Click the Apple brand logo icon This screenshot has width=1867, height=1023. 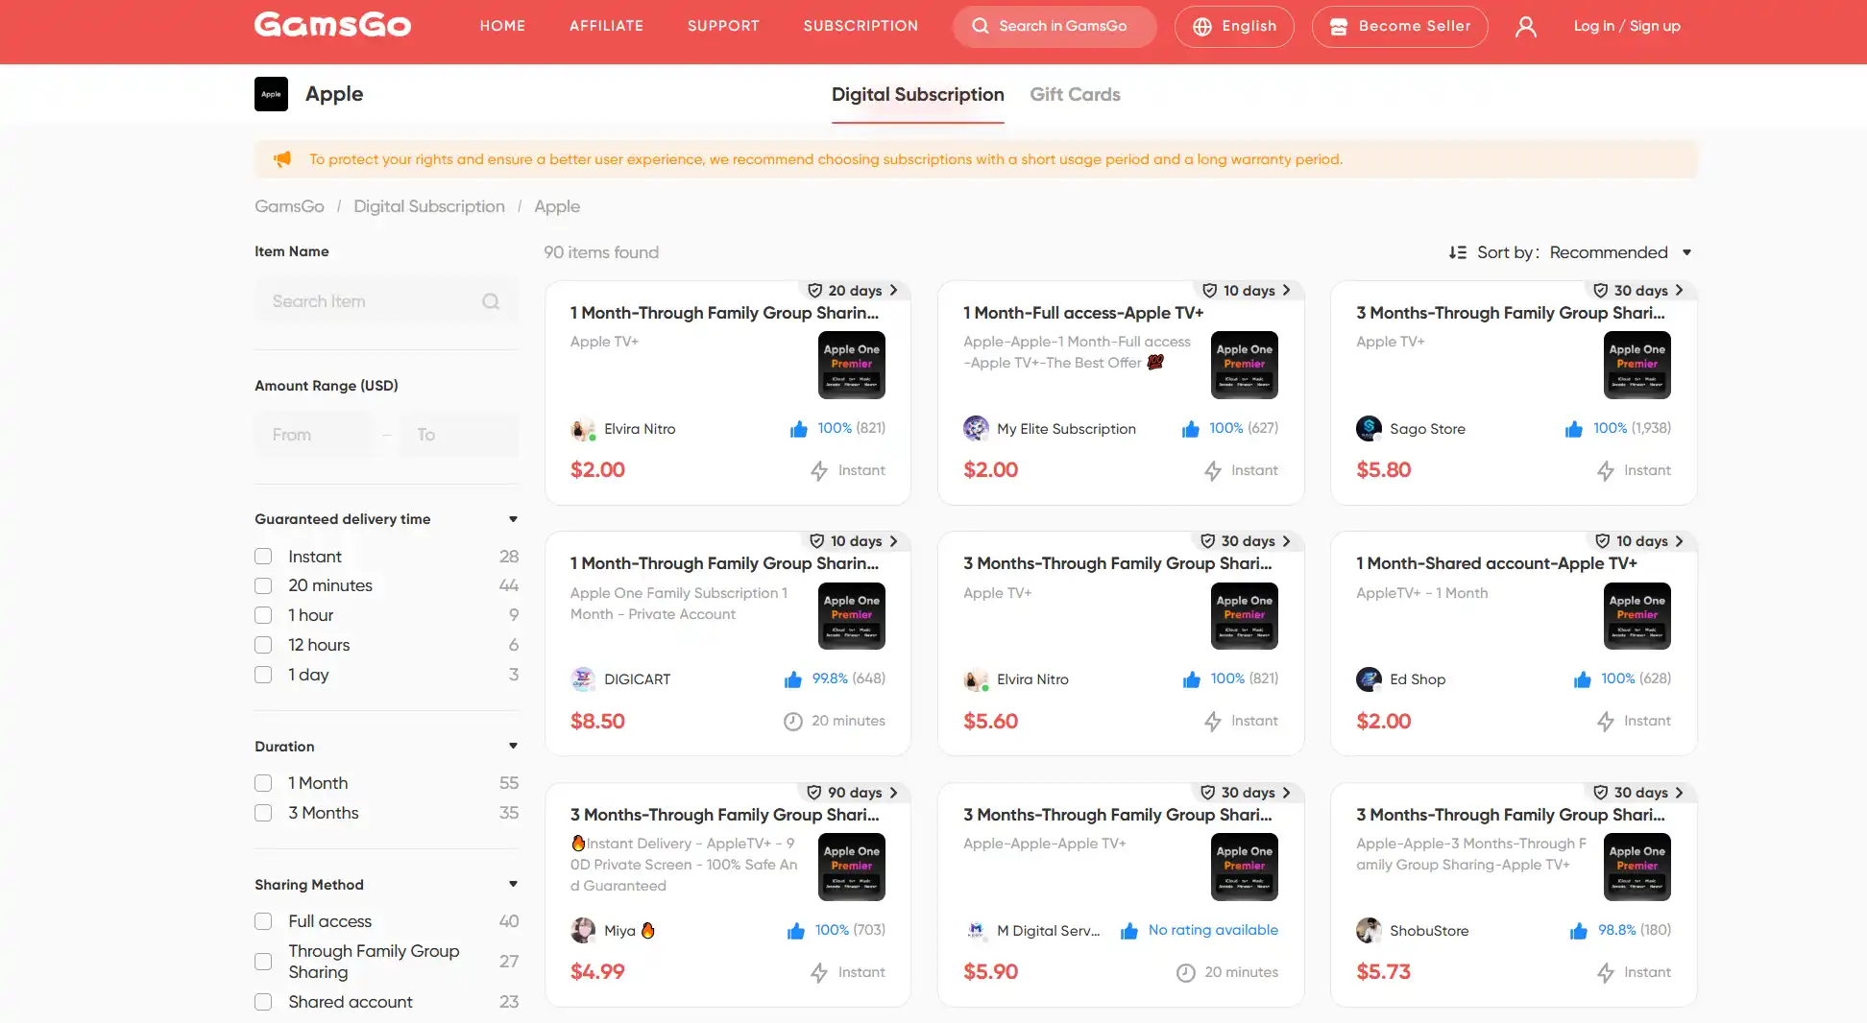(x=271, y=94)
